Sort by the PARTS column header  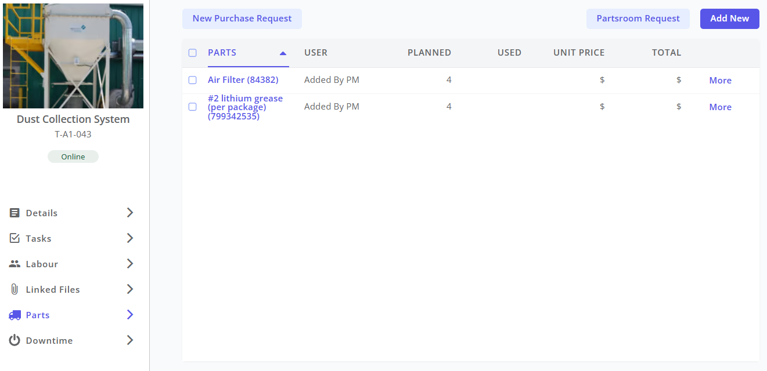pyautogui.click(x=222, y=53)
